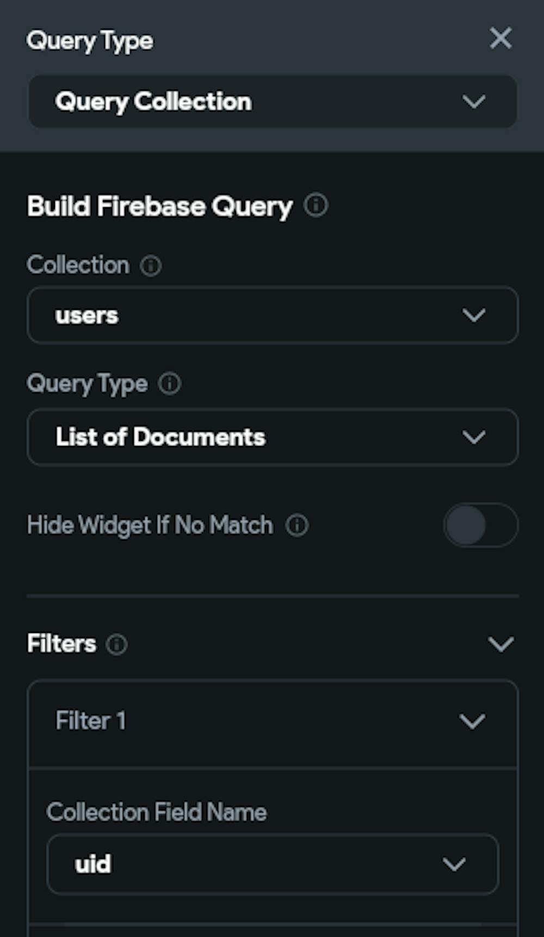This screenshot has height=937, width=544.
Task: Close the Query Type panel
Action: pyautogui.click(x=500, y=39)
